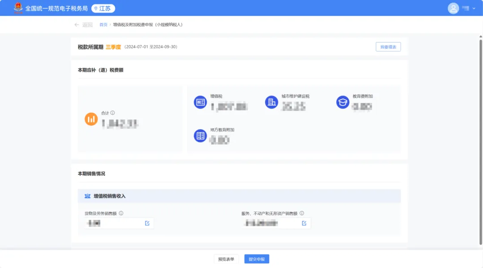
Task: Click the 合计 orange bar chart icon
Action: 91,119
